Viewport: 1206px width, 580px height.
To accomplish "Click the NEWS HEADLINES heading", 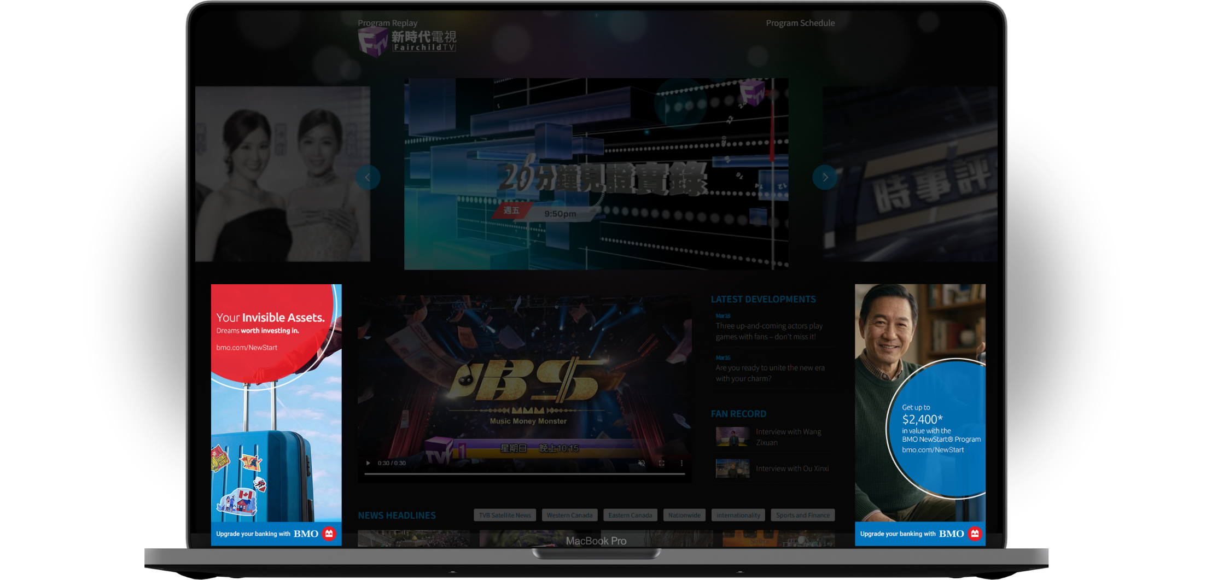I will (x=397, y=515).
